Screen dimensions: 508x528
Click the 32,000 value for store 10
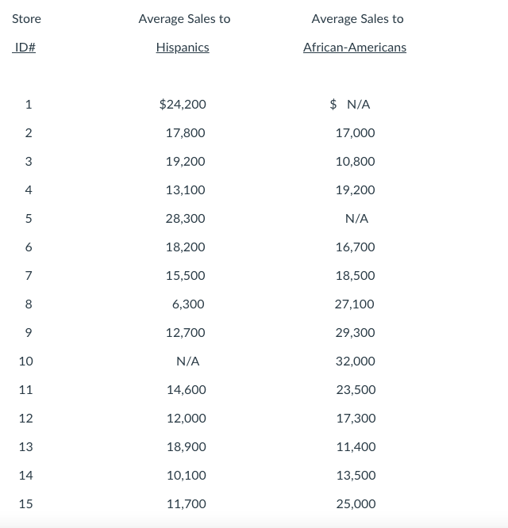(x=355, y=361)
